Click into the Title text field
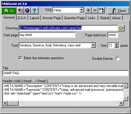Screen dimensions: 131x114 click(65, 73)
